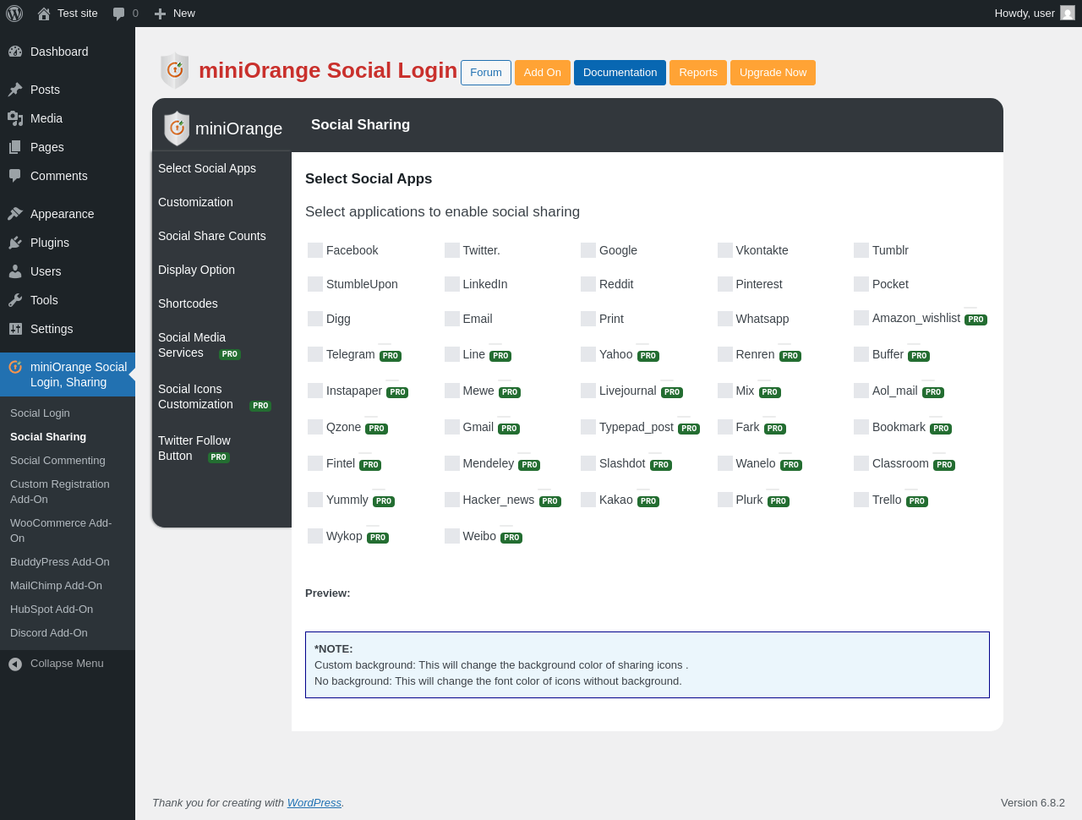
Task: Open the Social Icons Customization tab
Action: 222,396
